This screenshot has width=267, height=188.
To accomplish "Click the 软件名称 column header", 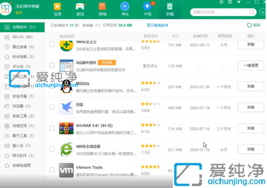I will 67,36.
